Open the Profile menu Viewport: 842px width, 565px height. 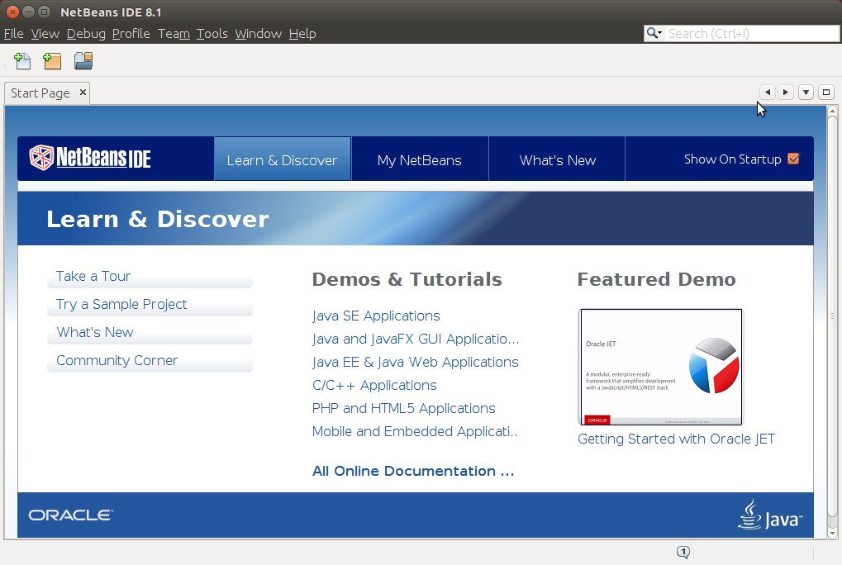click(131, 34)
